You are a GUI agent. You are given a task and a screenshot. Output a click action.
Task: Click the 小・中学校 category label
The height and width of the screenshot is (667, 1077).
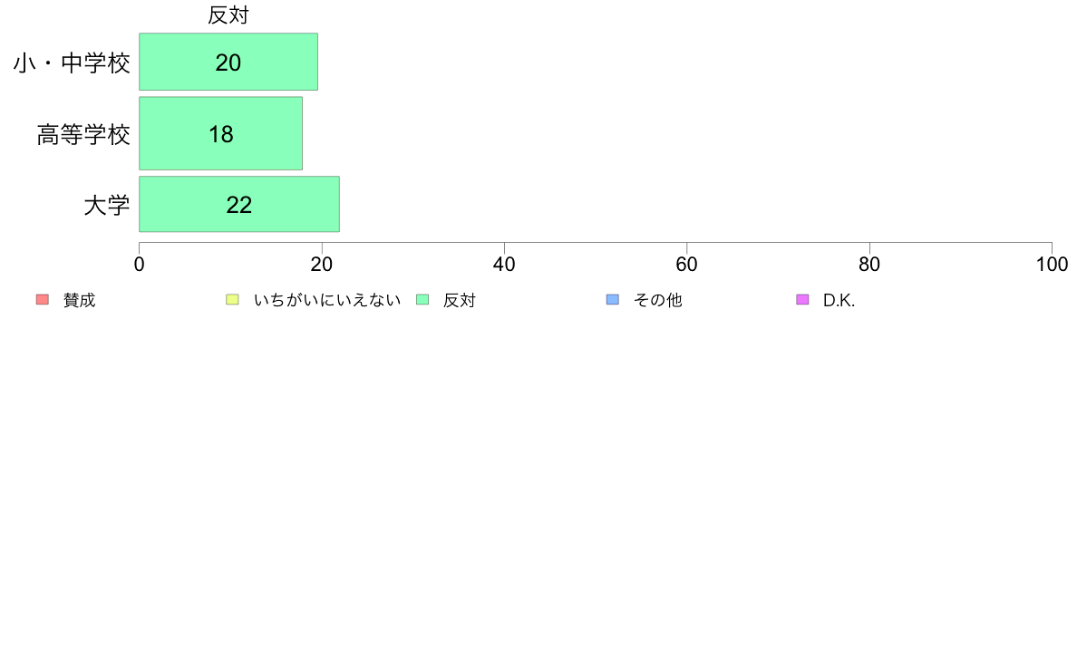(x=72, y=63)
